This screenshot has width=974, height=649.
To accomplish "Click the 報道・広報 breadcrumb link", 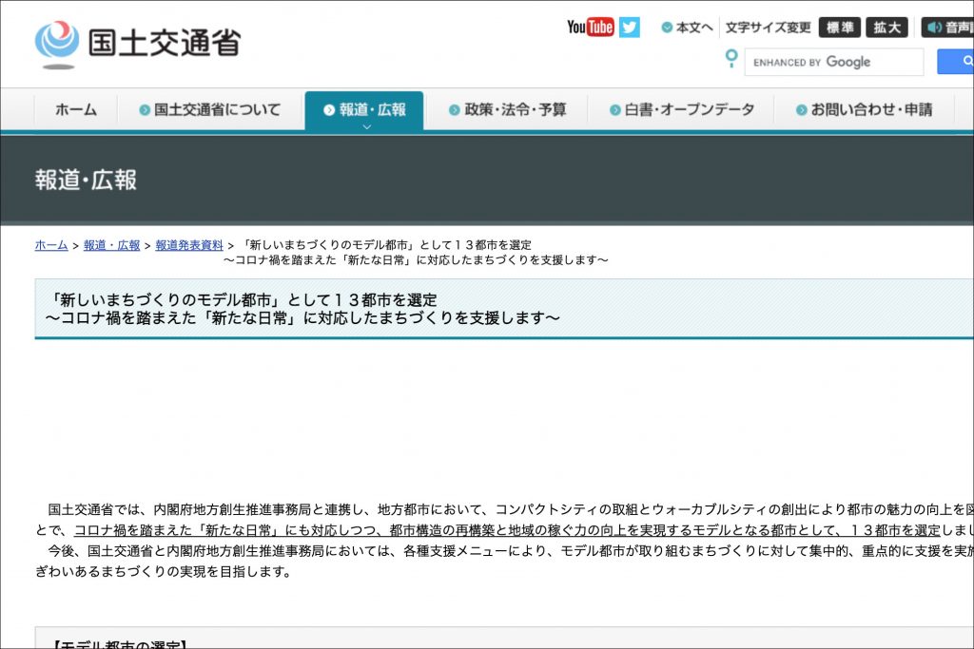I will click(x=111, y=245).
